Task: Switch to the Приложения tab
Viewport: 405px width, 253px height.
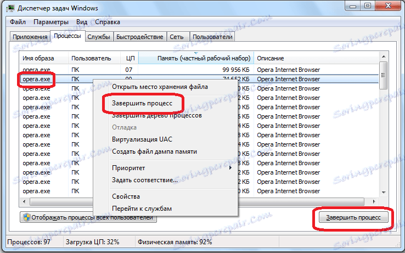Action: [30, 37]
